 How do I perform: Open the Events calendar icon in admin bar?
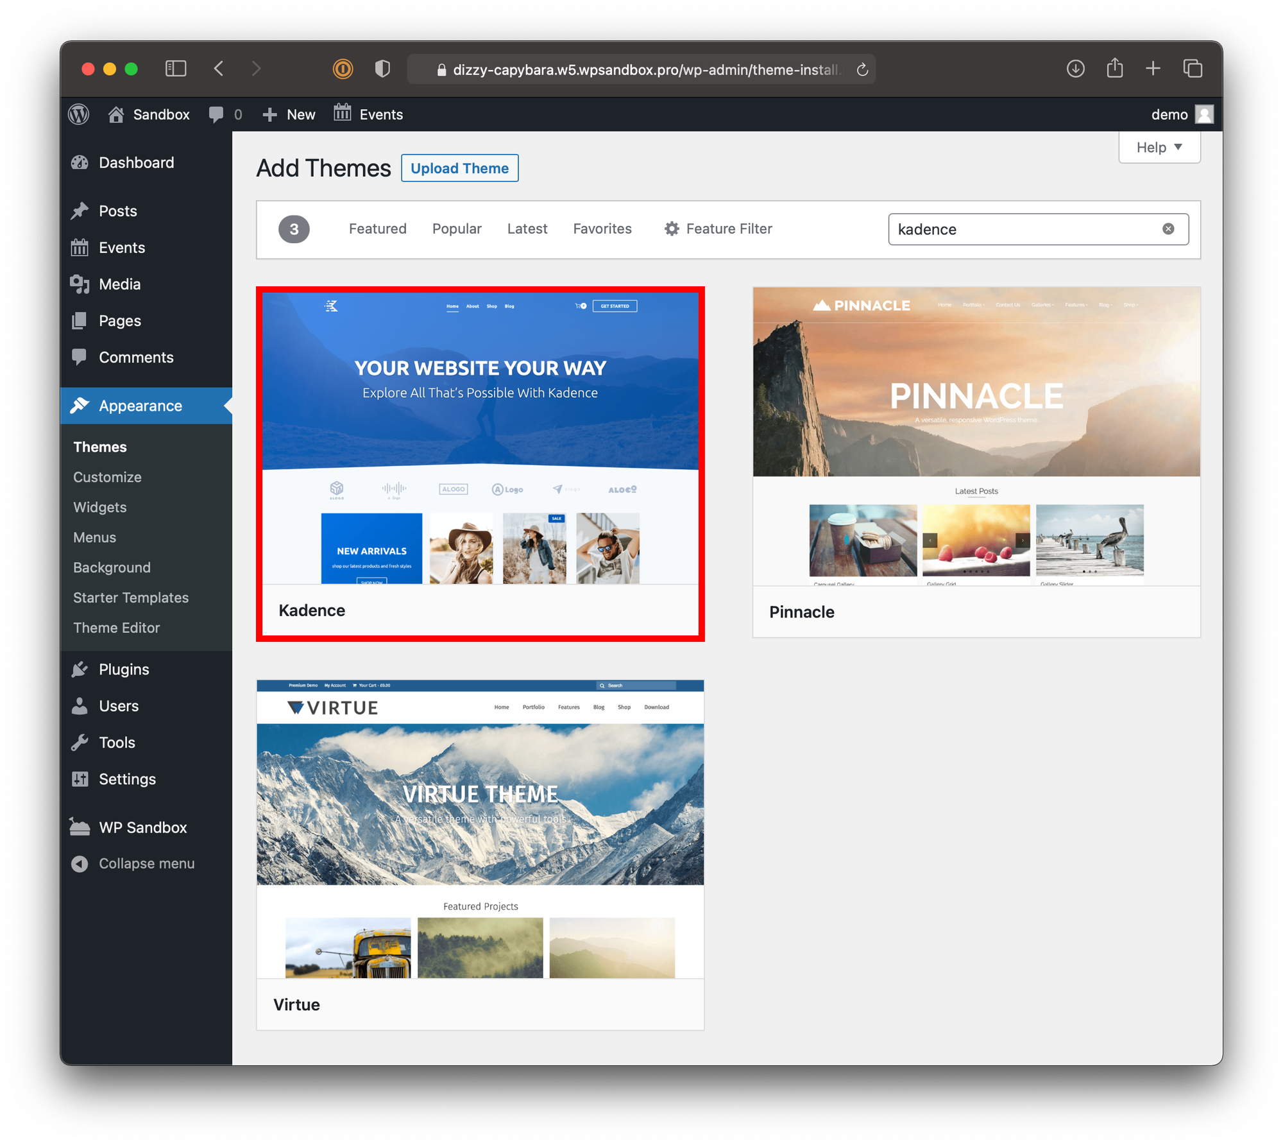pyautogui.click(x=343, y=113)
